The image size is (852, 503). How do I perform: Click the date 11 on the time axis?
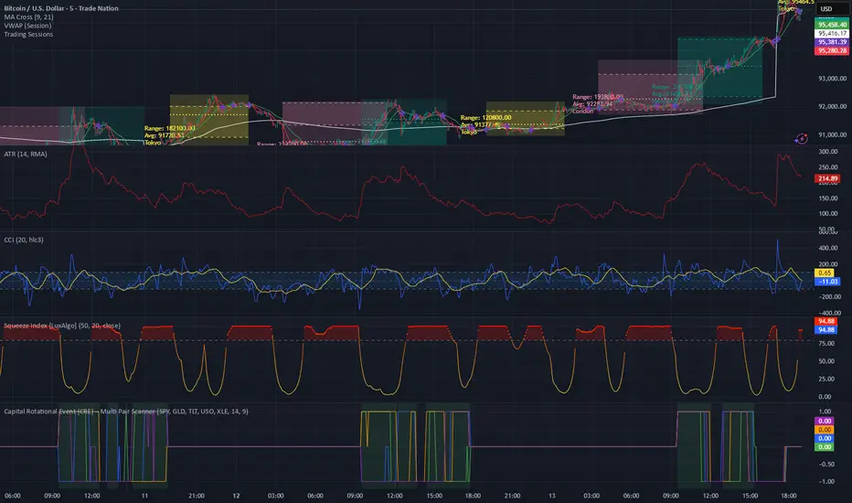(144, 496)
